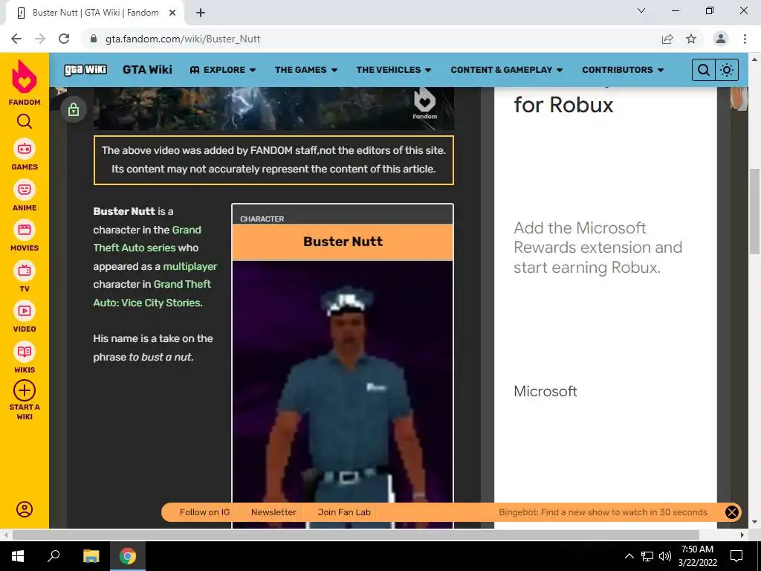This screenshot has width=761, height=571.
Task: Click the scroll-down arrow of the vertical scrollbar
Action: [x=755, y=523]
